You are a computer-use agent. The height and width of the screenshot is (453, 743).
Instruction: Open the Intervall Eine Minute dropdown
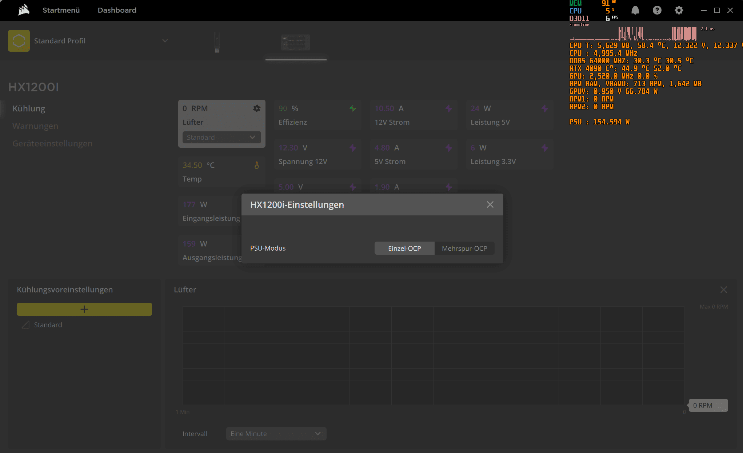point(276,434)
